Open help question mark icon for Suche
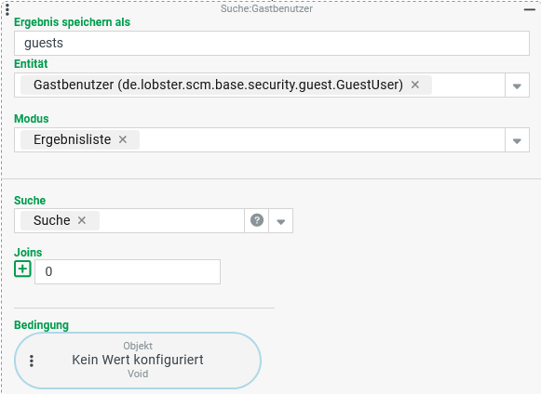The image size is (541, 394). point(257,220)
